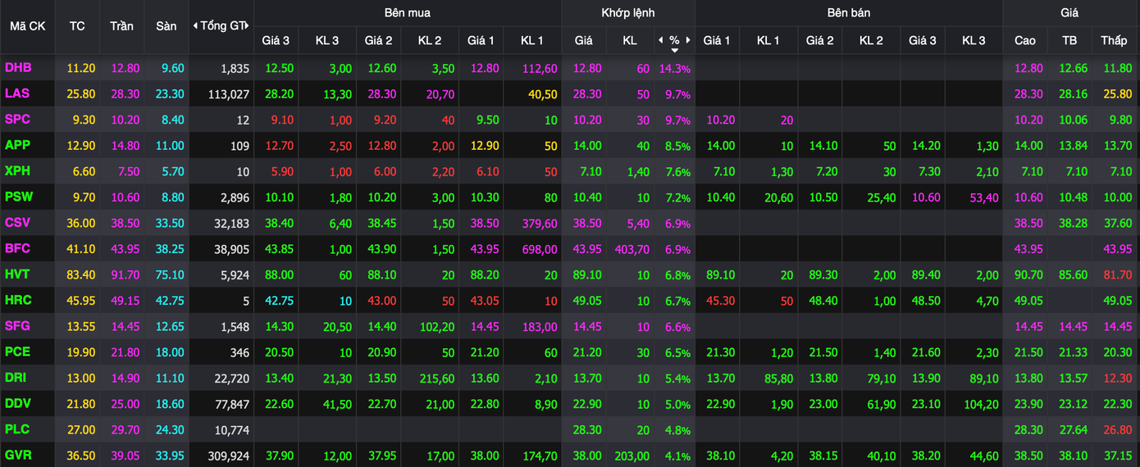Select the Bên mua header group
This screenshot has width=1140, height=467.
407,13
